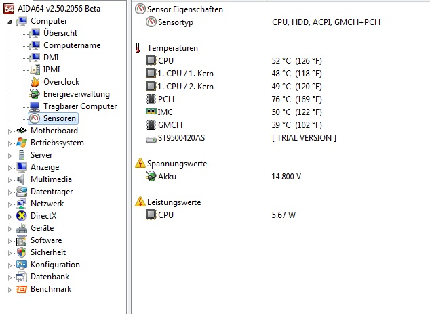Click the Übersicht item icon
Viewport: 430px width, 314px height.
[35, 33]
